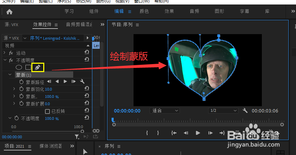Screen dimensions: 296x155
Task: Open 项目: 2021 panel menu
Action: (x=30, y=146)
